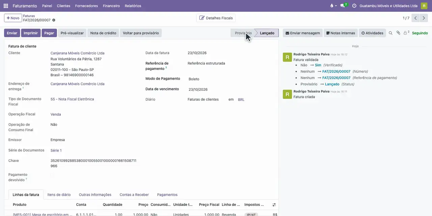Click the Sim verified value in chatter
Viewport: 432px width, 216px height.
[x=318, y=65]
